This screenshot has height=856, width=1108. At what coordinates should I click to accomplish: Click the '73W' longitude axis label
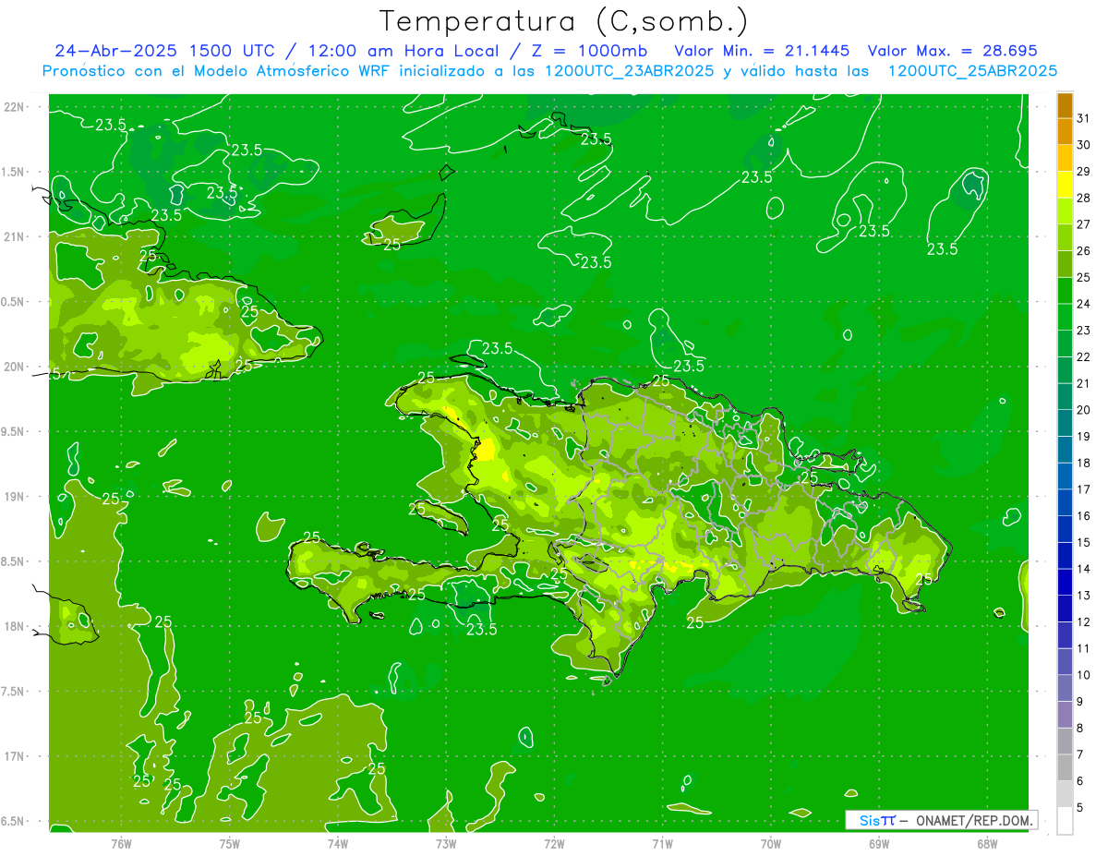pyautogui.click(x=446, y=843)
